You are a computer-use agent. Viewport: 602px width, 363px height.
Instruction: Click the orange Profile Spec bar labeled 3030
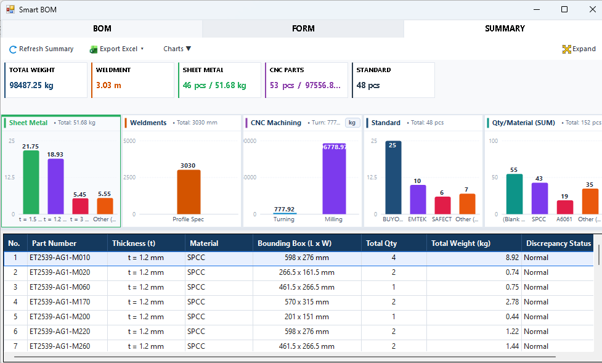coord(189,192)
